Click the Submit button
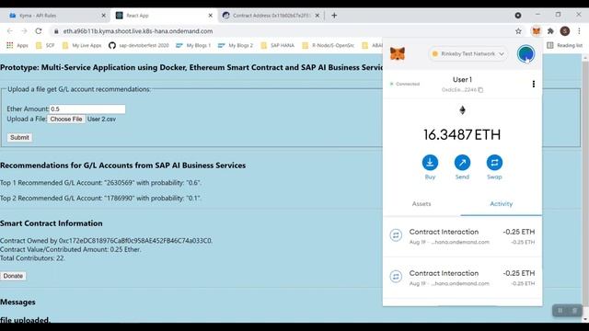The width and height of the screenshot is (589, 331). click(19, 137)
